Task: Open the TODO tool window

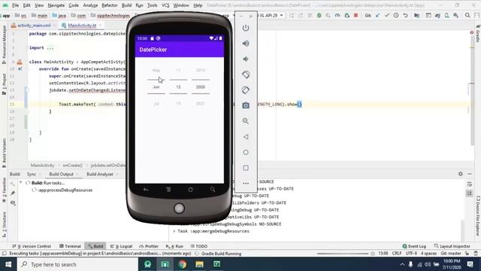Action: pos(198,246)
